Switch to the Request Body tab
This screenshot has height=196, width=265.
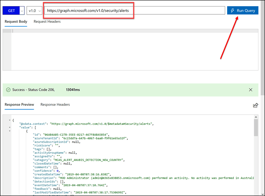[x=15, y=22]
